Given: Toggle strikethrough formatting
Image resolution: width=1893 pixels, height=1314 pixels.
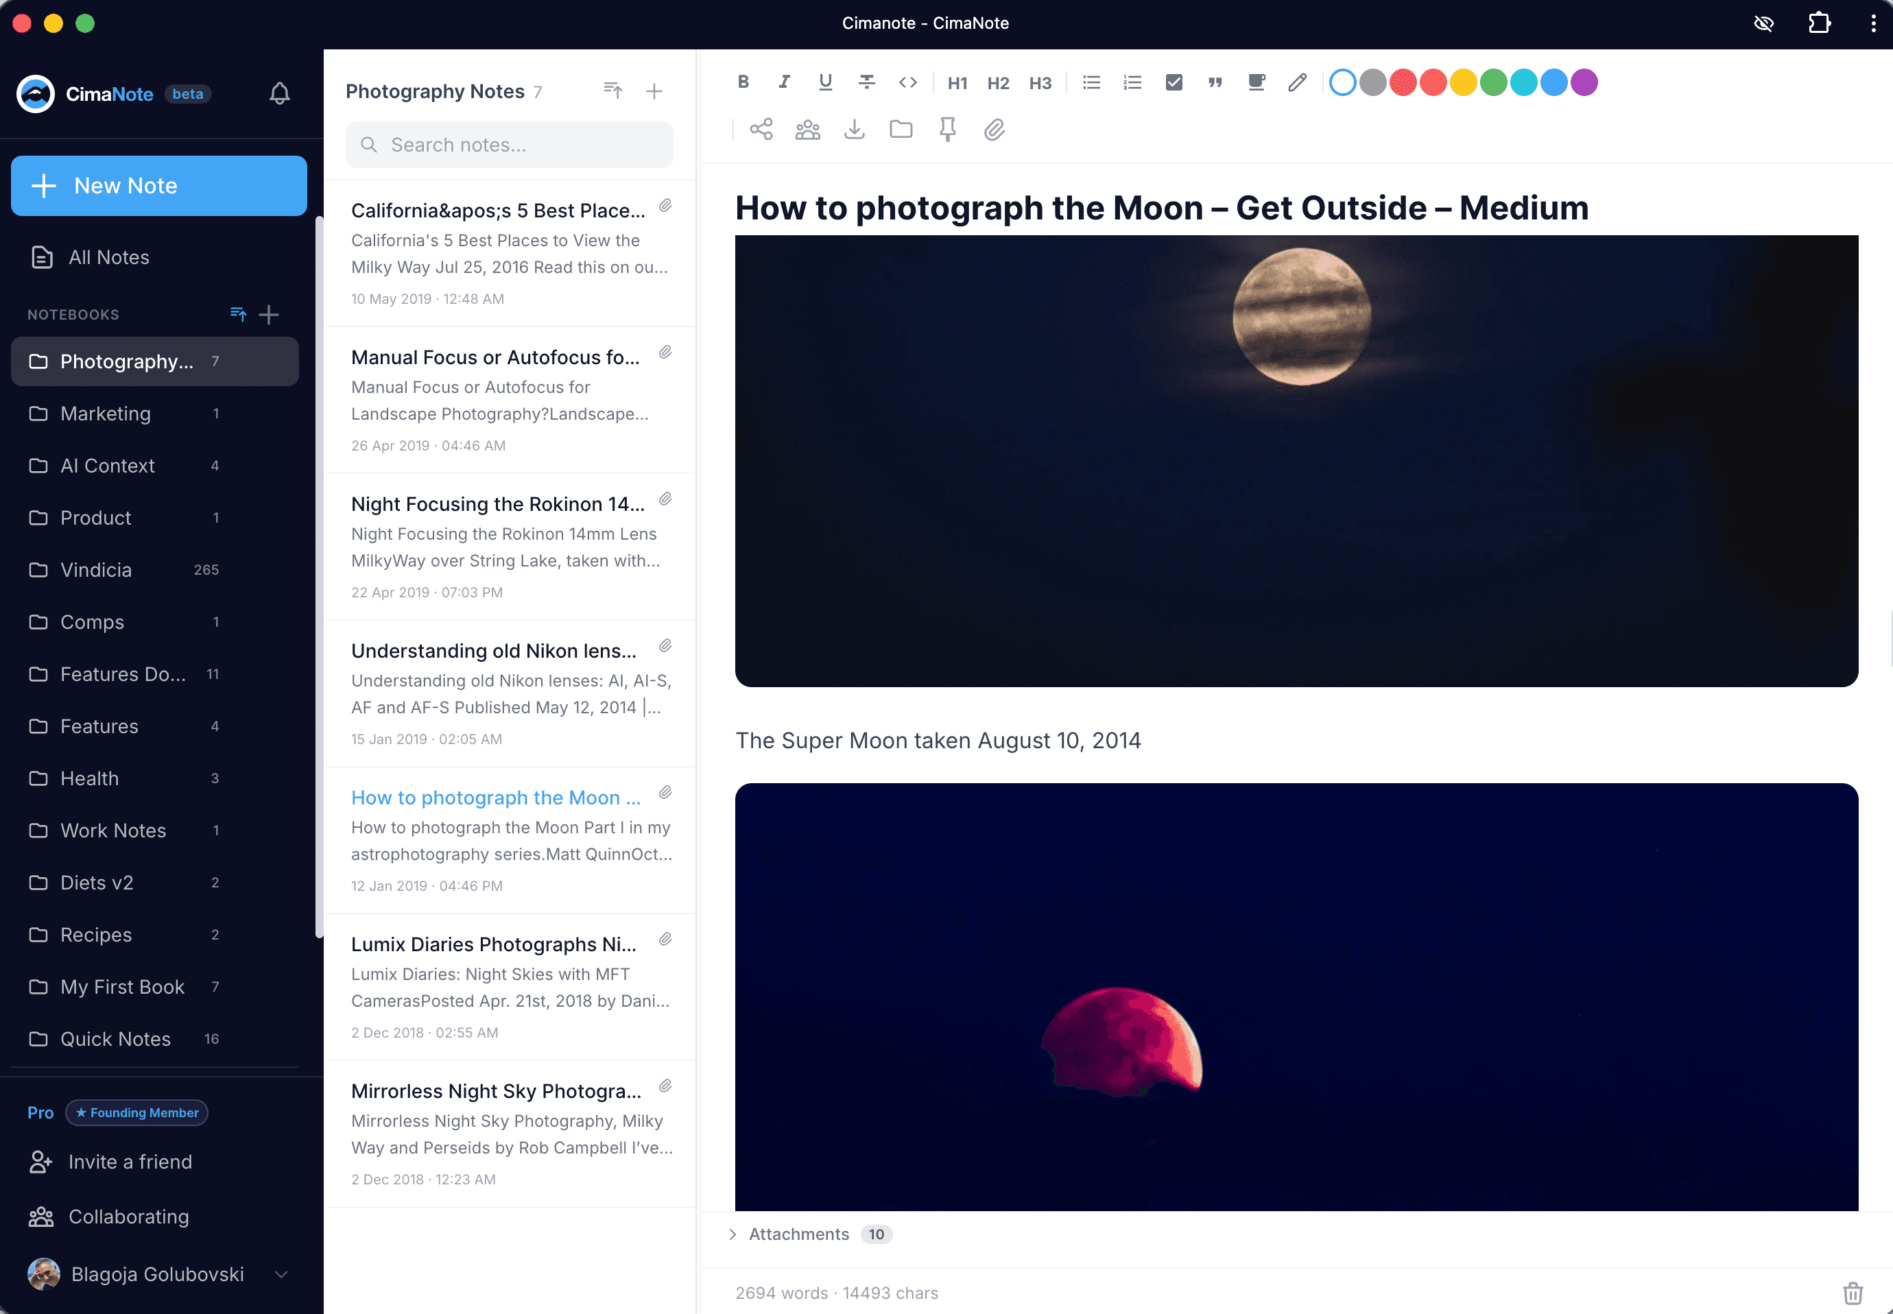Looking at the screenshot, I should [x=866, y=82].
